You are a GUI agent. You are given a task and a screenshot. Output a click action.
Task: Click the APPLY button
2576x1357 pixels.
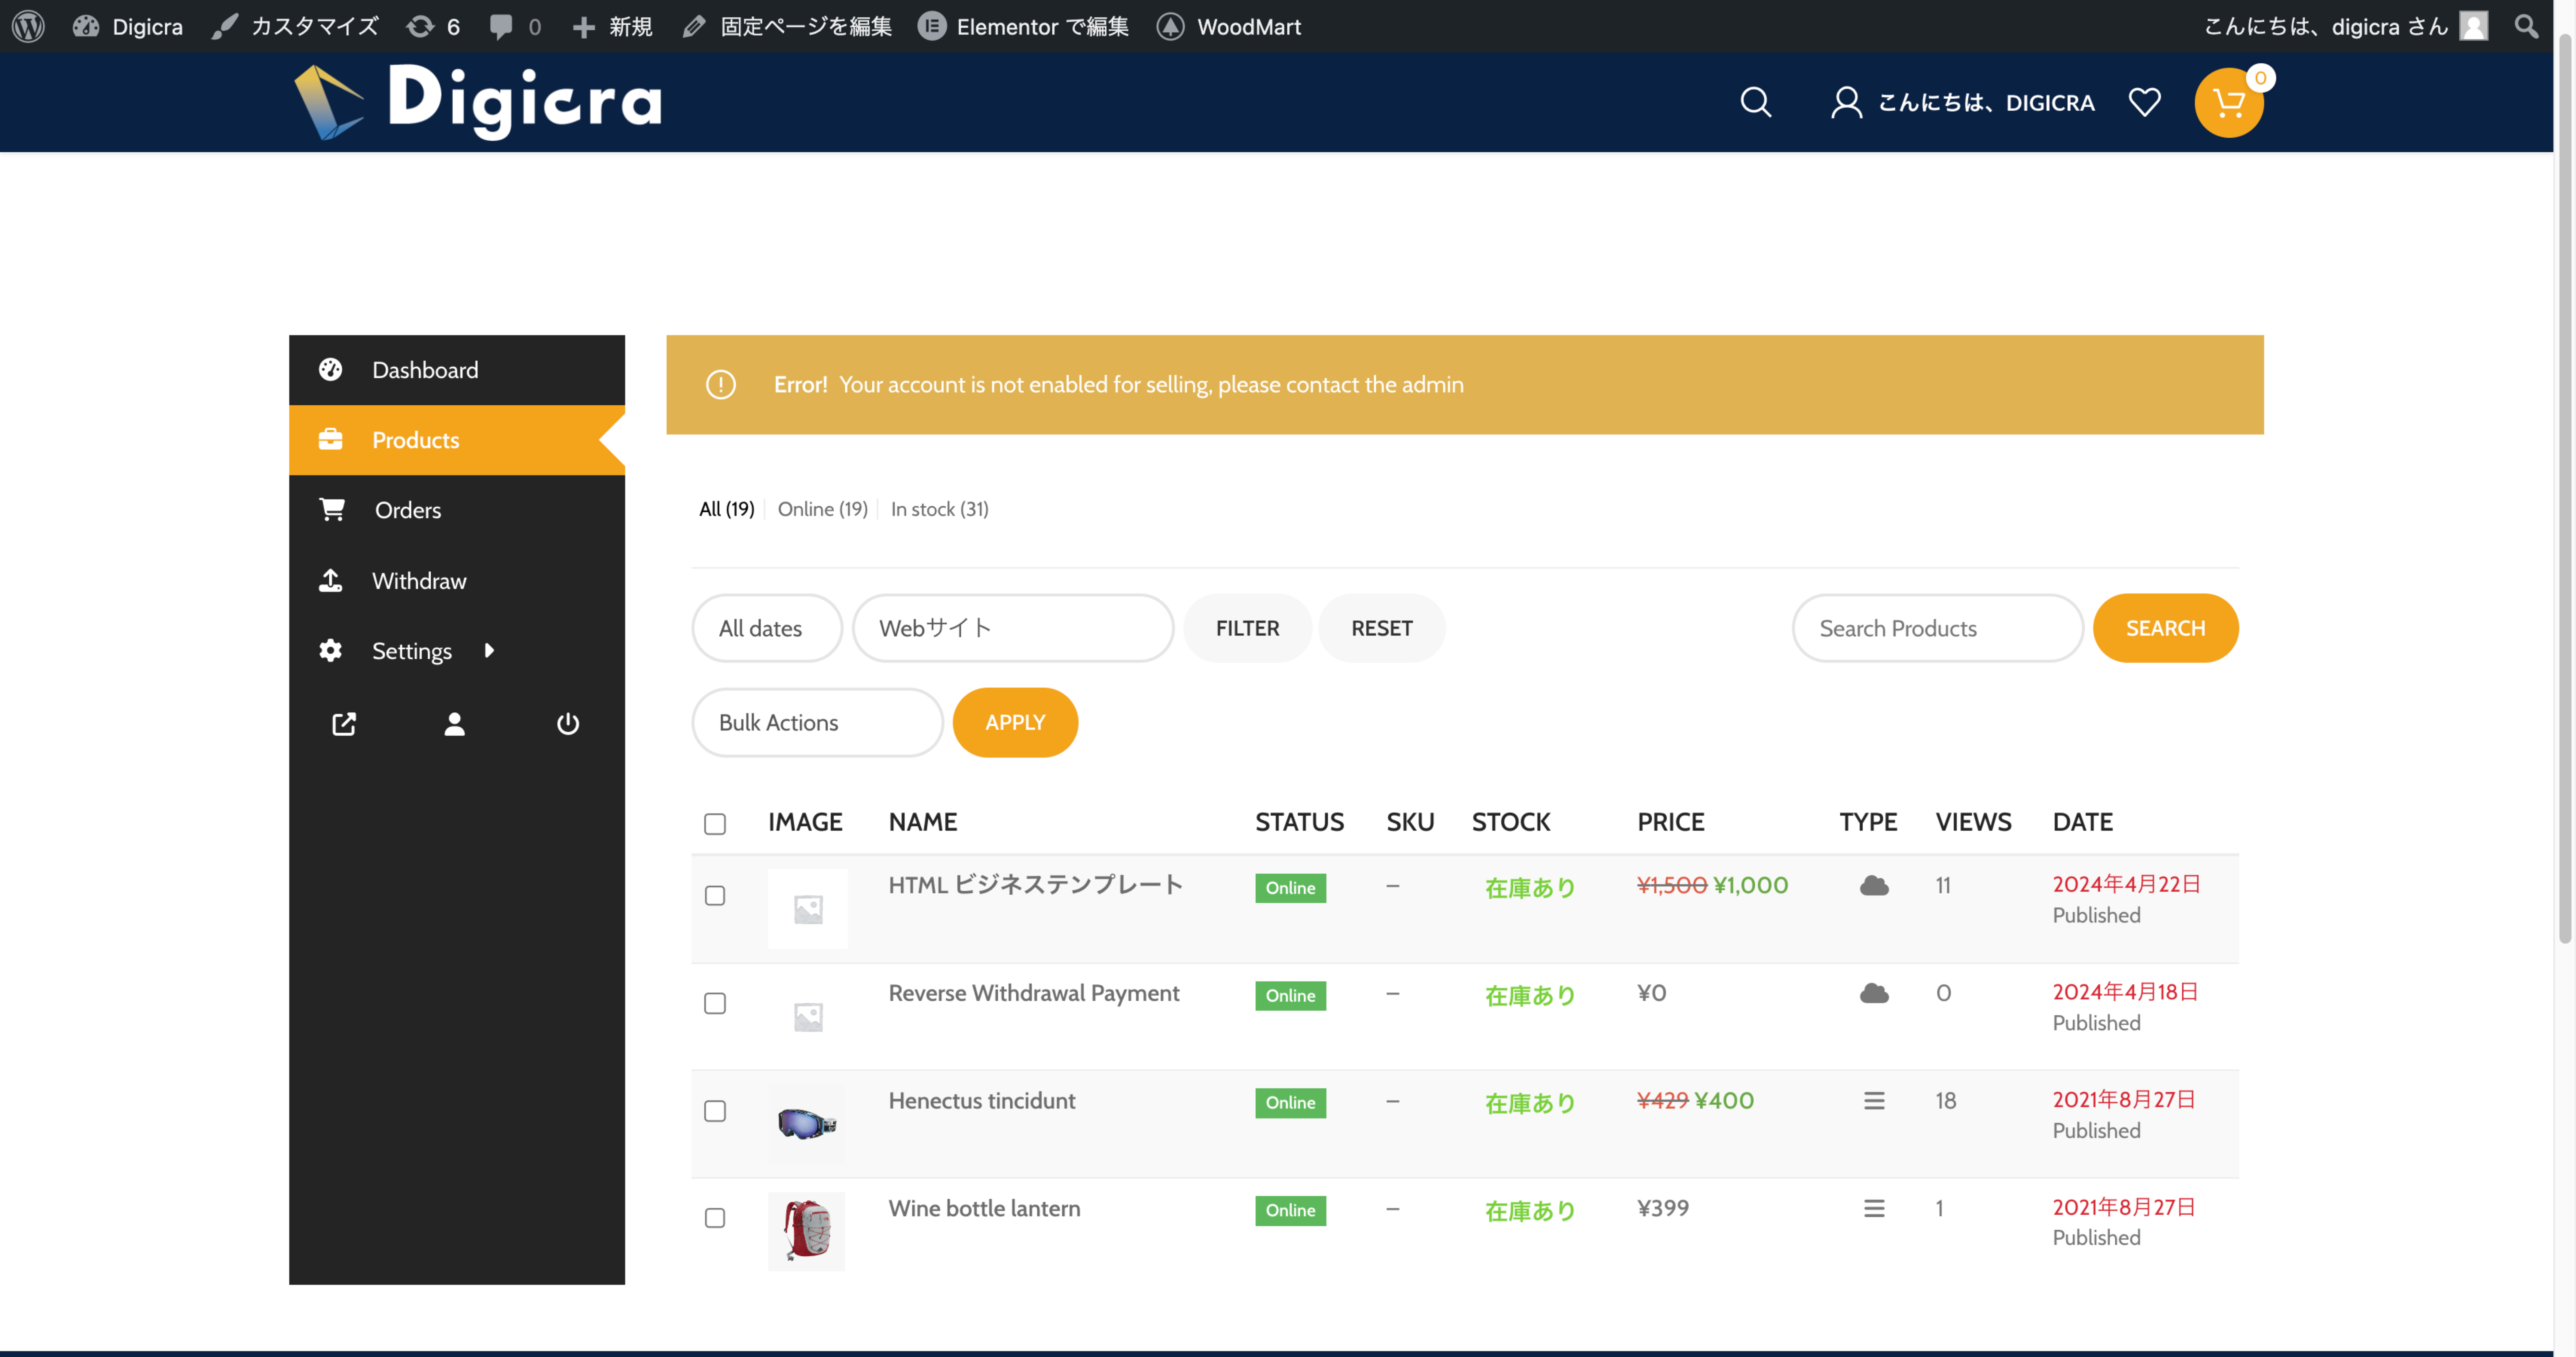[1015, 722]
